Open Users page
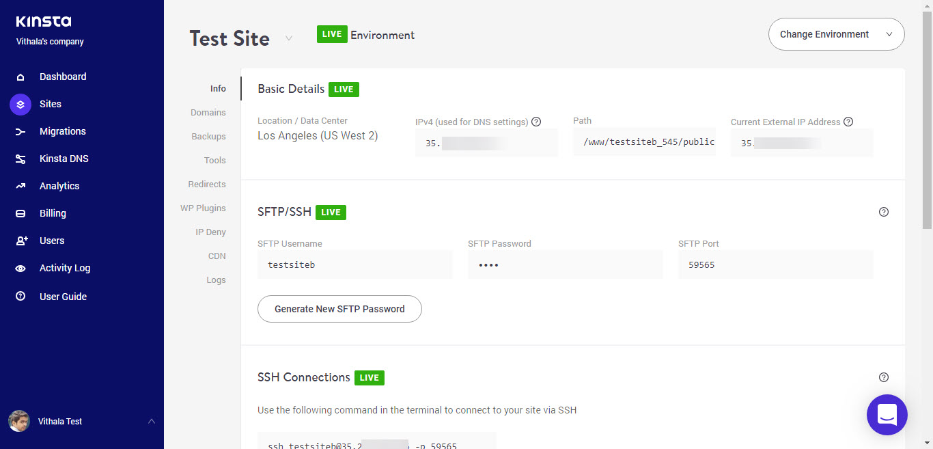Screen dimensions: 933x449 52,241
